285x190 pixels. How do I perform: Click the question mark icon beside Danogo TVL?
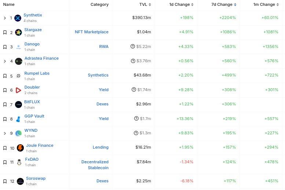point(133,46)
